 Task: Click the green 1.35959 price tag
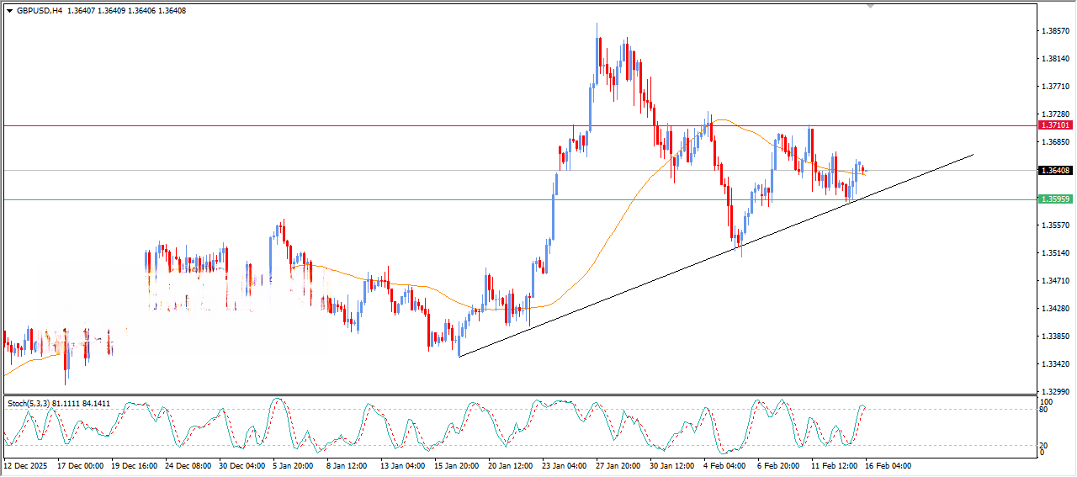coord(1055,199)
